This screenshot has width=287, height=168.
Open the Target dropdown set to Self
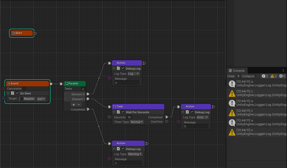[41, 99]
